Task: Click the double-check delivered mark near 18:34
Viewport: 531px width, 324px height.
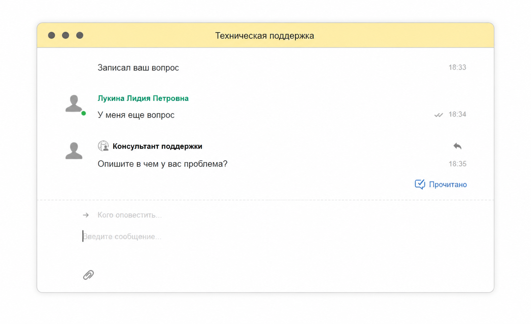Action: coord(439,115)
